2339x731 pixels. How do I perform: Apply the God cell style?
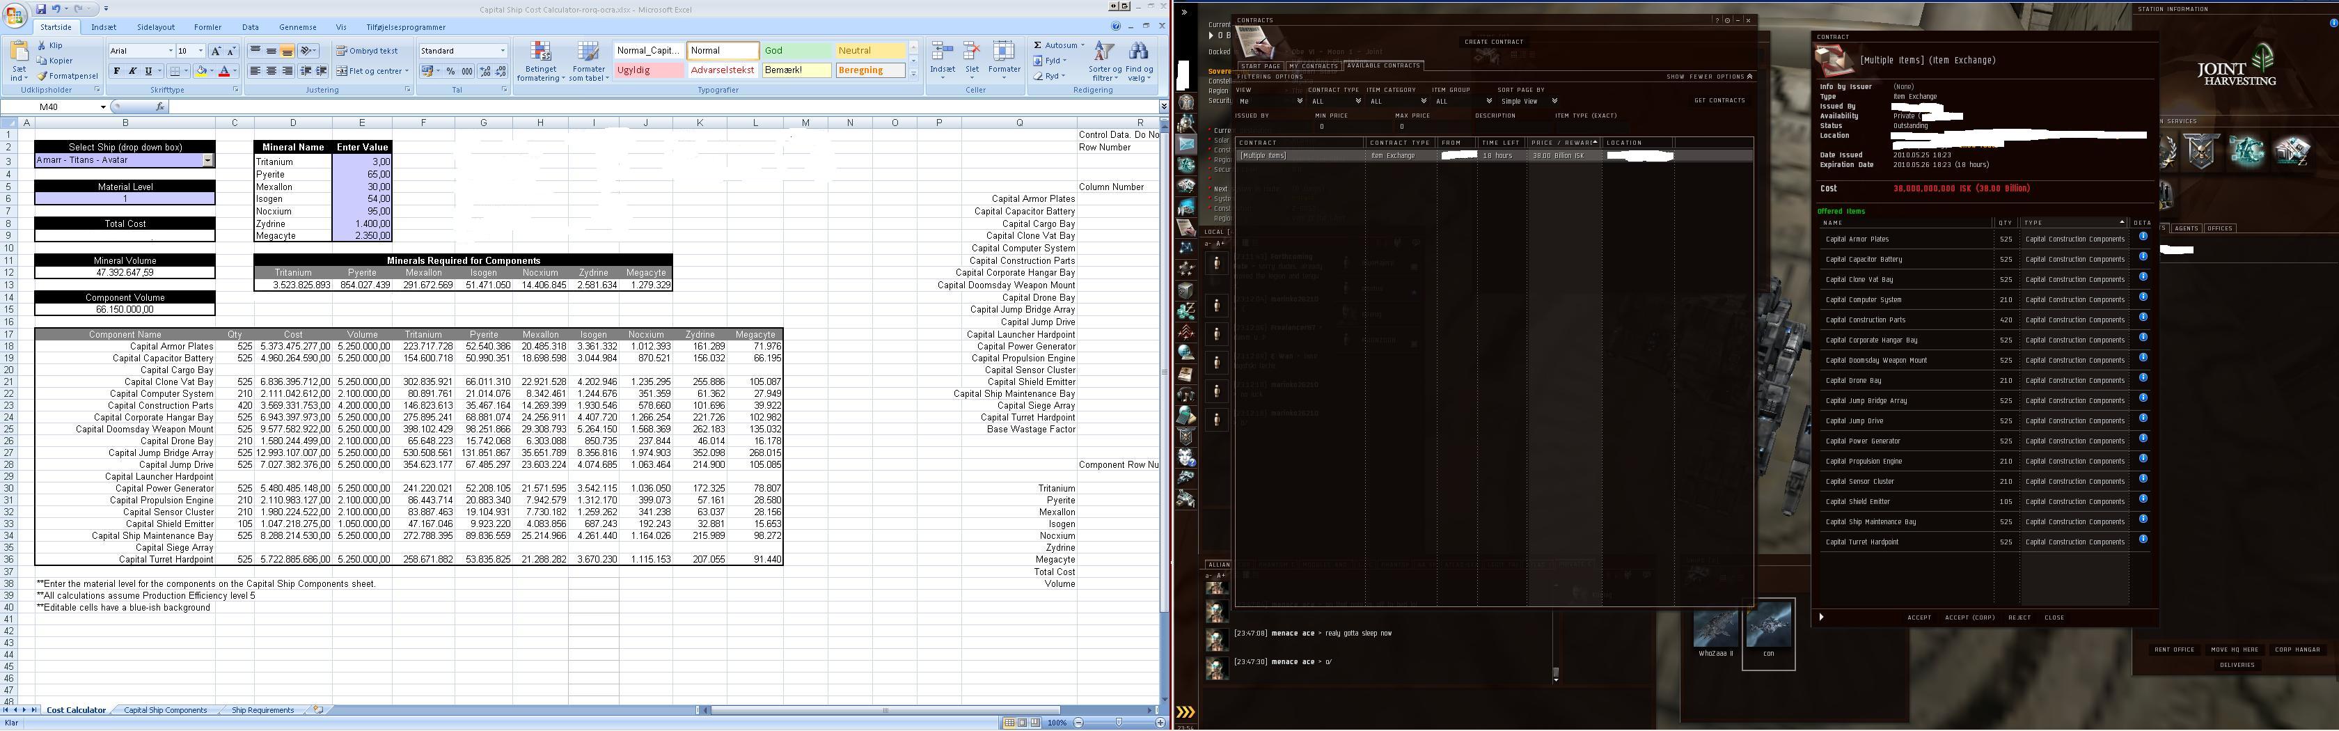[x=797, y=51]
